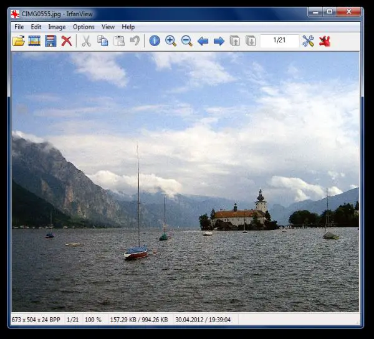Click the Copy icon
The width and height of the screenshot is (374, 339).
click(103, 41)
